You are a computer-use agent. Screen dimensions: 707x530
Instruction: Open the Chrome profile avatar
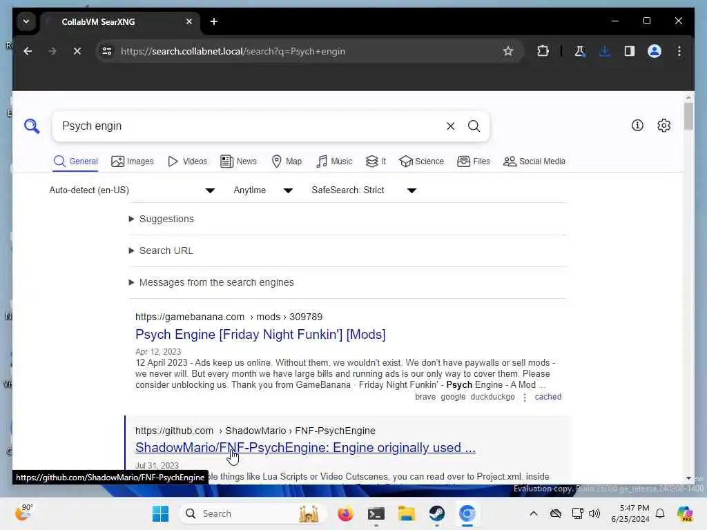pos(655,51)
